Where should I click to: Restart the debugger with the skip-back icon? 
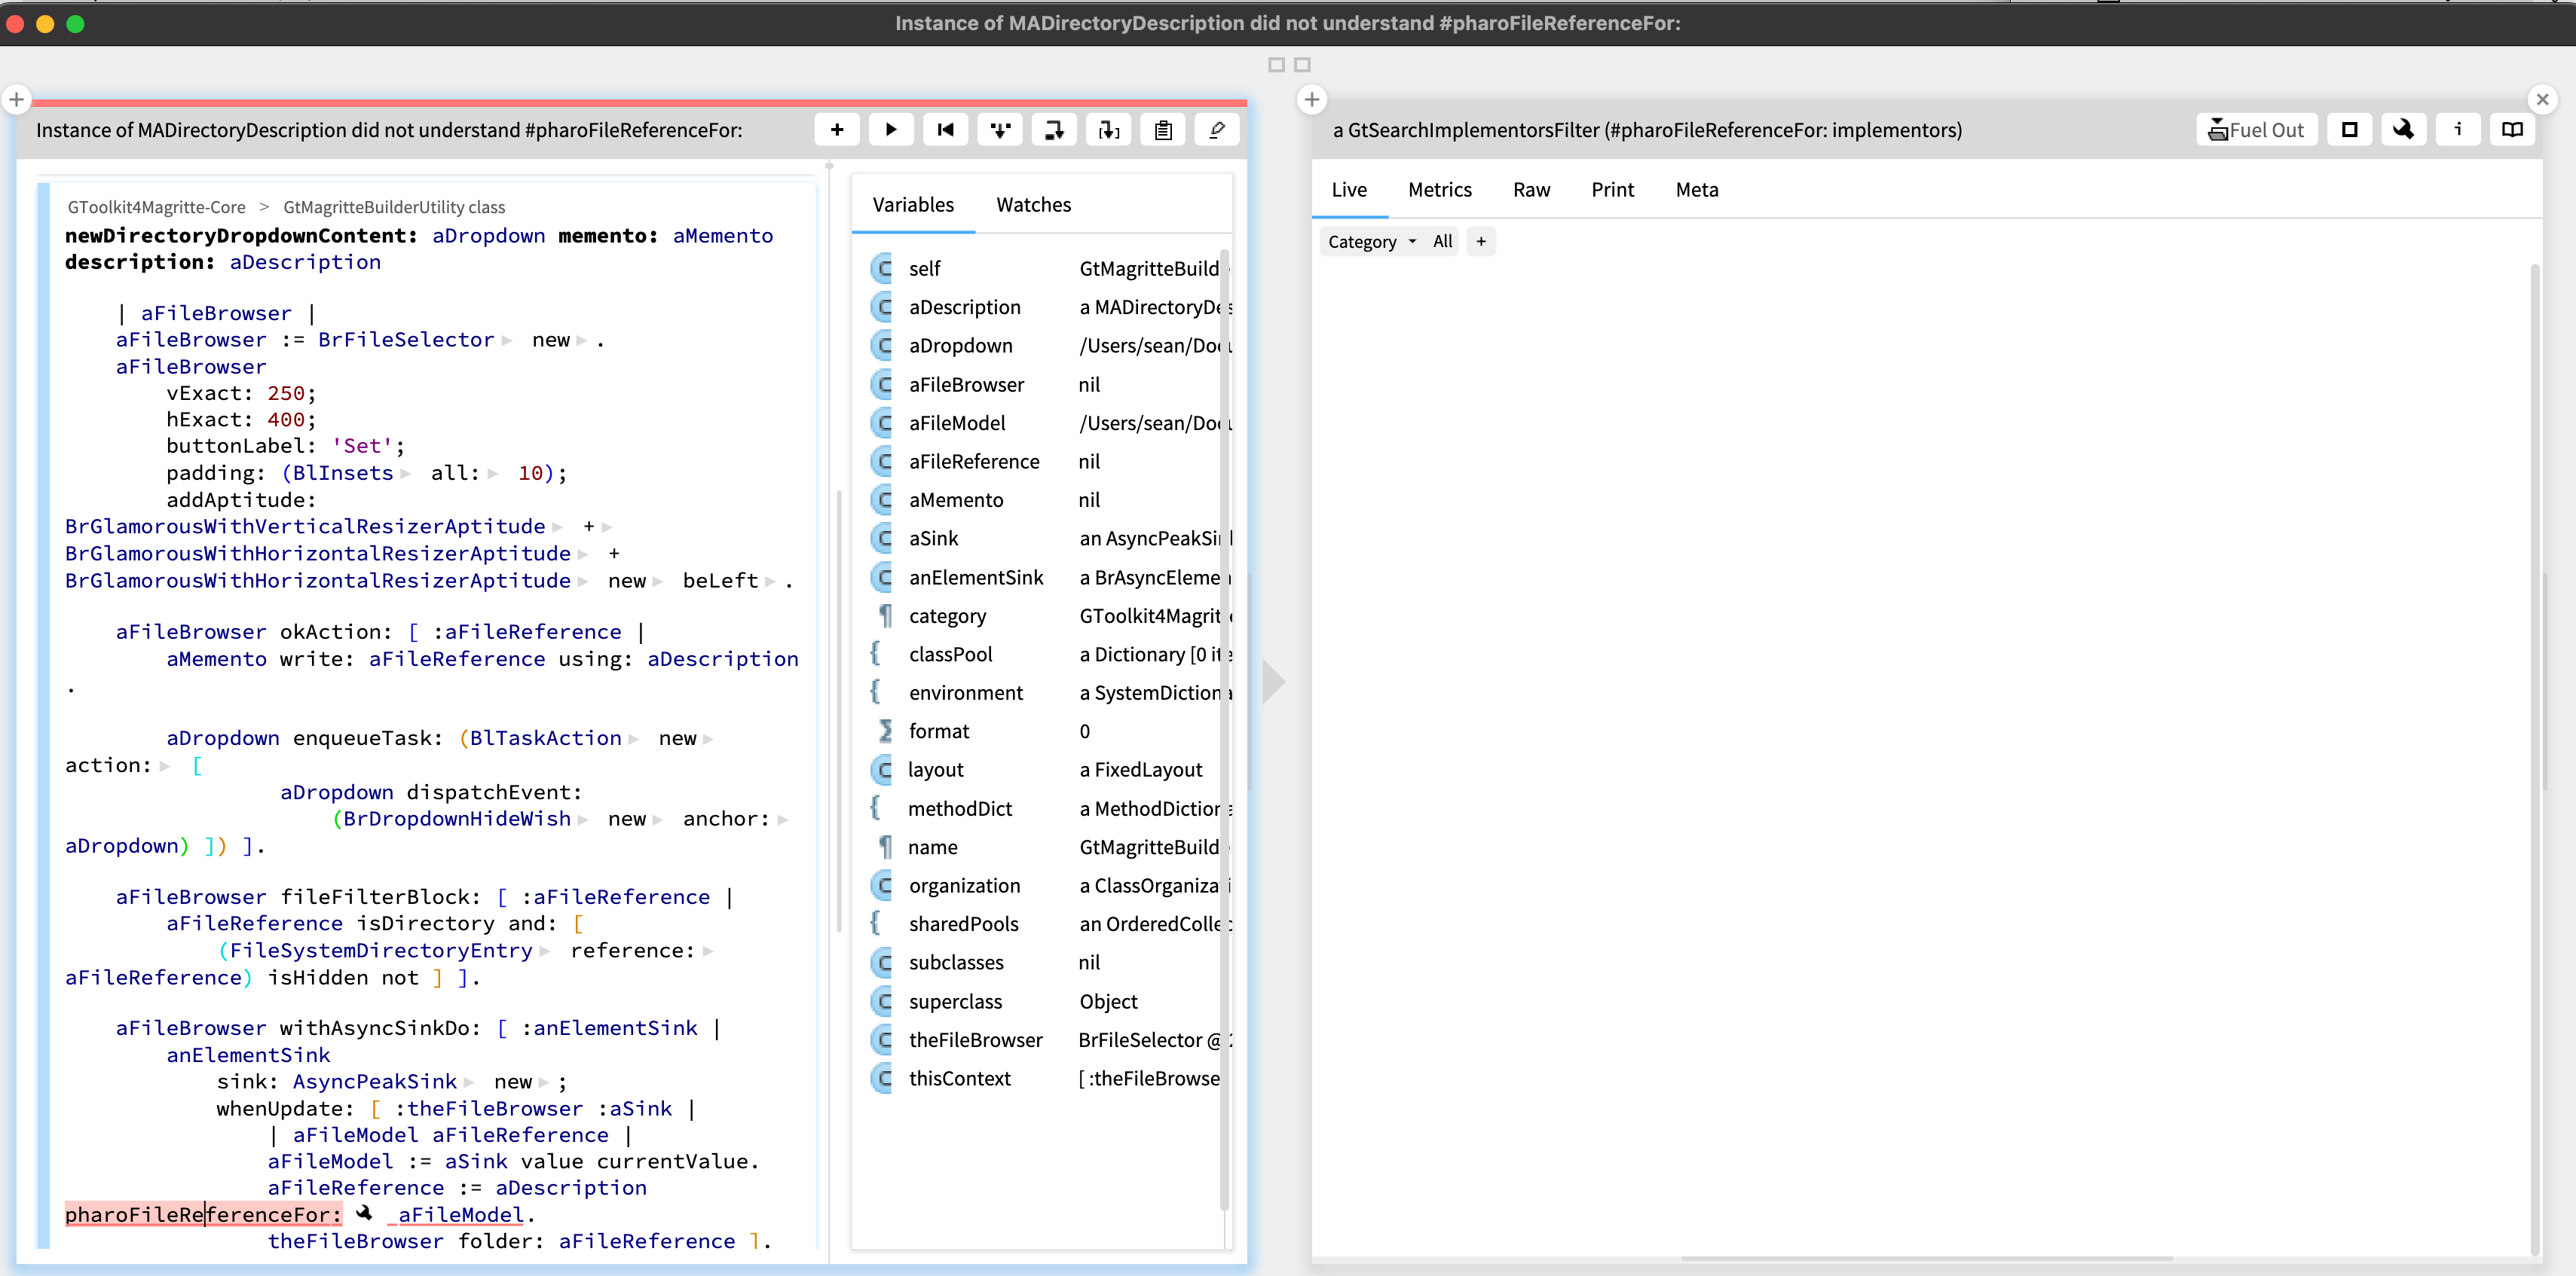coord(946,129)
